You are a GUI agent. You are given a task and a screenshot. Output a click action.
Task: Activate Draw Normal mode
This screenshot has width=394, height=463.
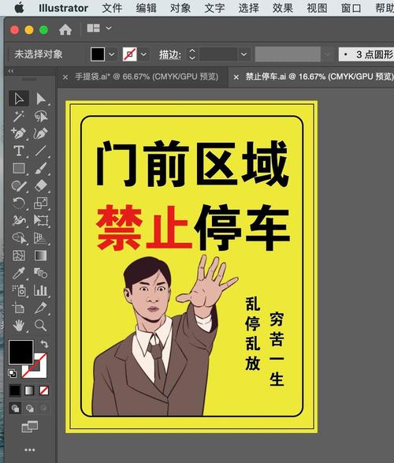(15, 409)
